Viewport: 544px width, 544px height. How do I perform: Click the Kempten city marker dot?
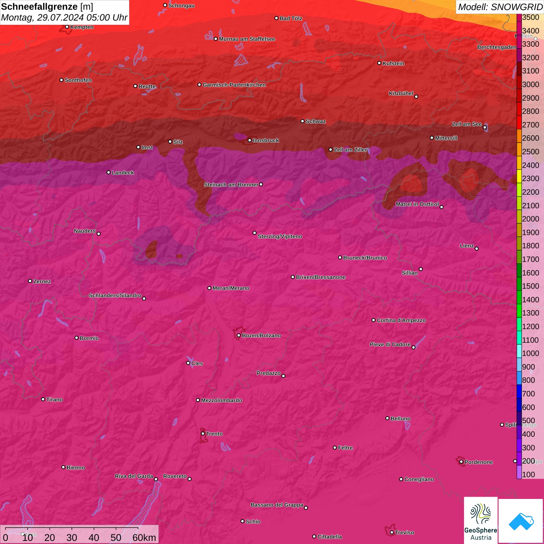[67, 27]
